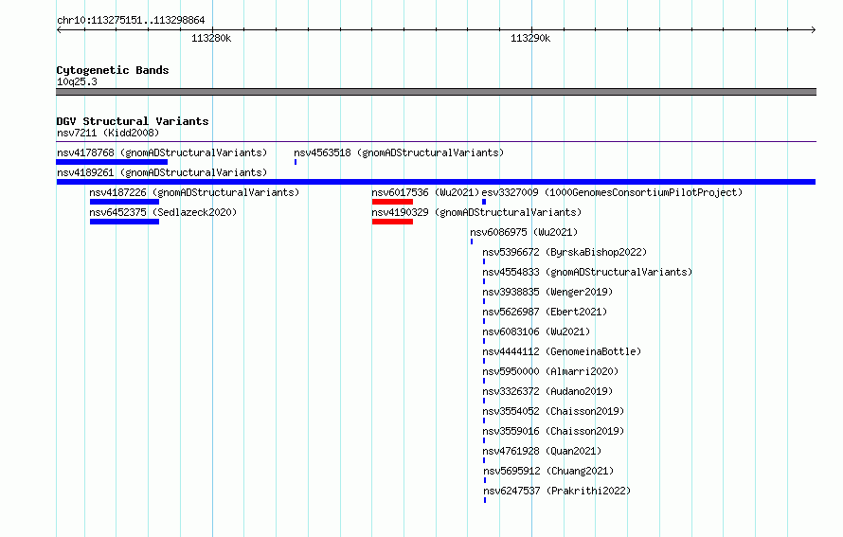Open the nsv6247537 (Prakrithi2022) label
Image resolution: width=843 pixels, height=537 pixels.
coord(557,491)
